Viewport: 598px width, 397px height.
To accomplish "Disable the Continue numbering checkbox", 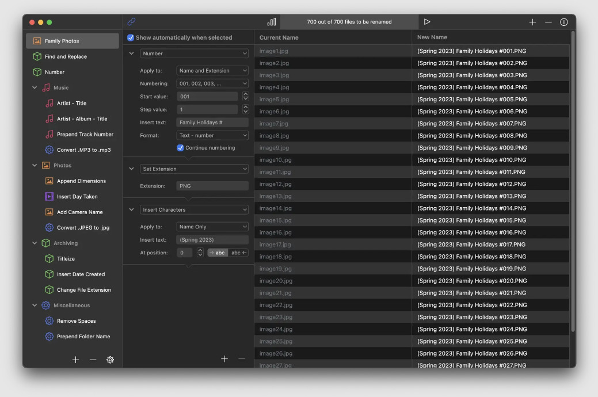I will (x=180, y=148).
